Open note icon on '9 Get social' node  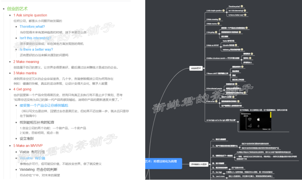[x=216, y=101]
